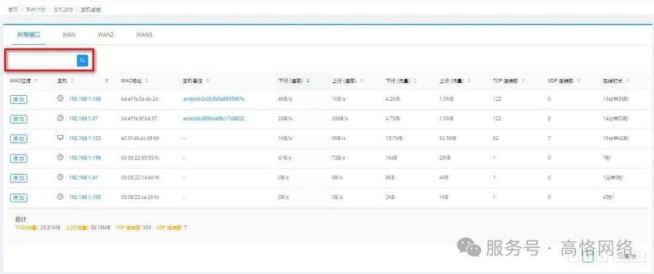Click 添加 button for 192.168.1.149
This screenshot has height=274, width=654.
pos(18,99)
